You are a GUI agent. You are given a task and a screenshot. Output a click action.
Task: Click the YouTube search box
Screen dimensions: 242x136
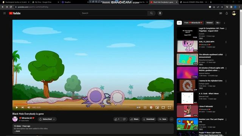pyautogui.click(x=113, y=13)
